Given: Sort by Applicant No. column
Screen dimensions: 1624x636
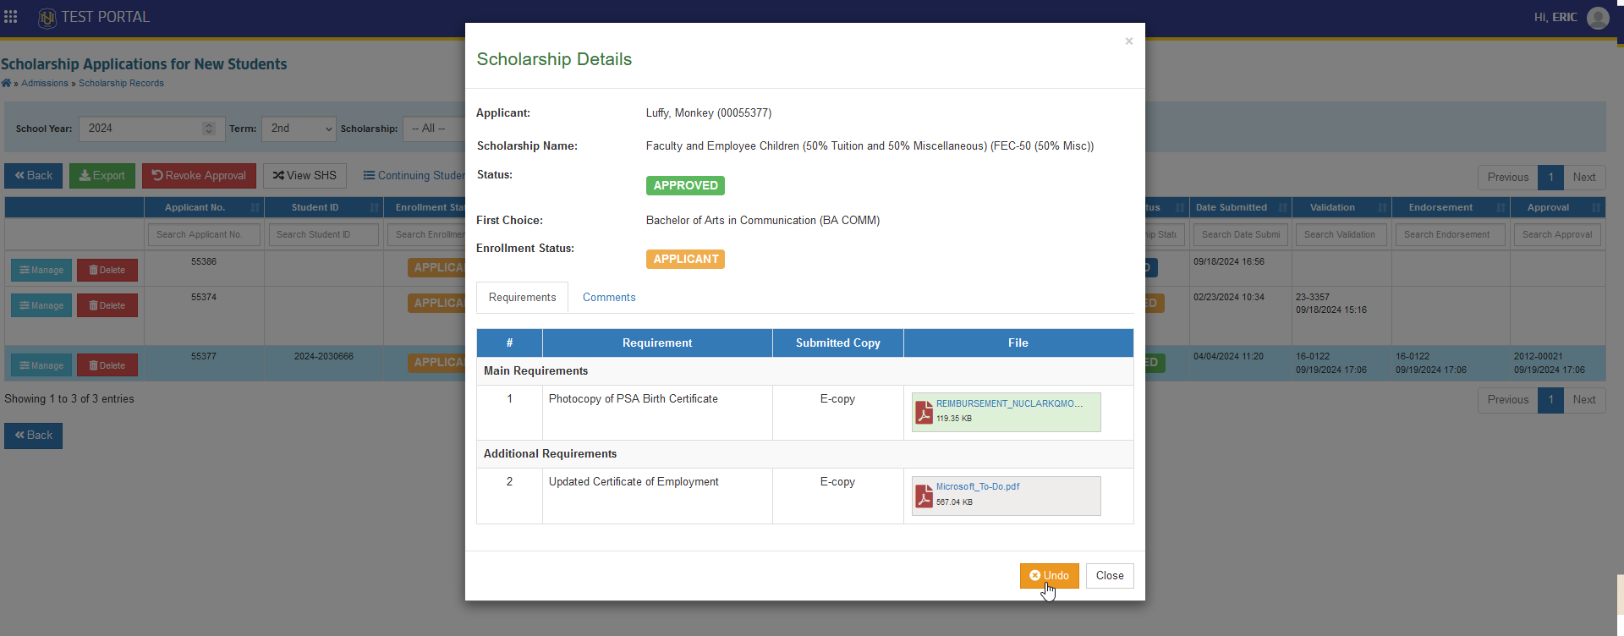Looking at the screenshot, I should [x=204, y=207].
